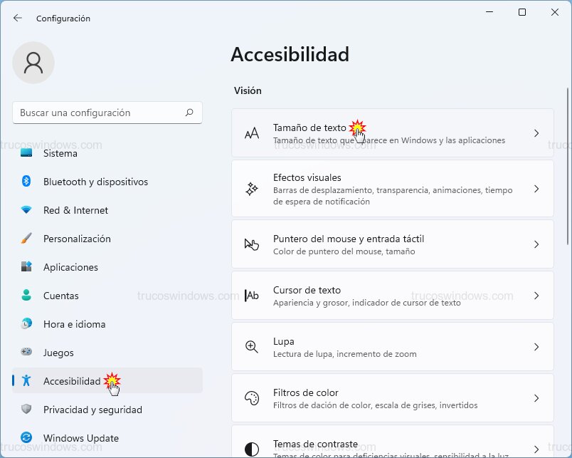This screenshot has width=572, height=458.
Task: Open Efectos visuales with its chevron
Action: pyautogui.click(x=537, y=188)
